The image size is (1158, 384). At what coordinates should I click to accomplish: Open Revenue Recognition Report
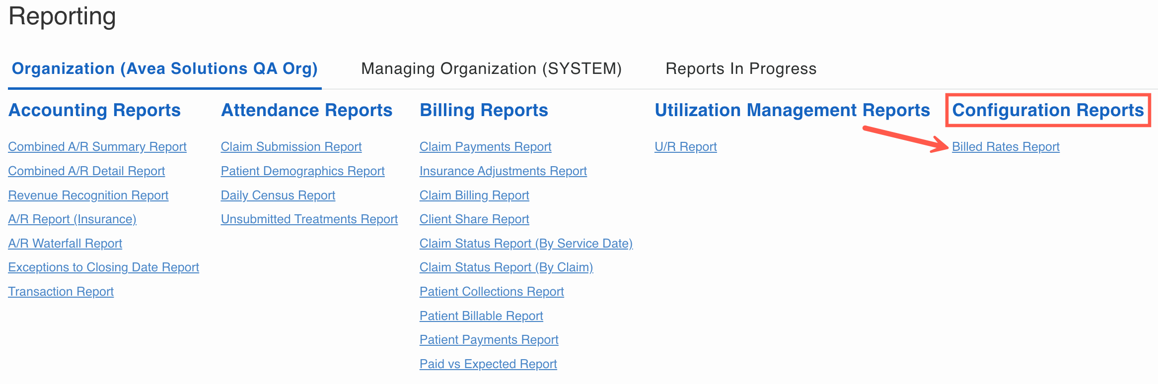pos(88,195)
